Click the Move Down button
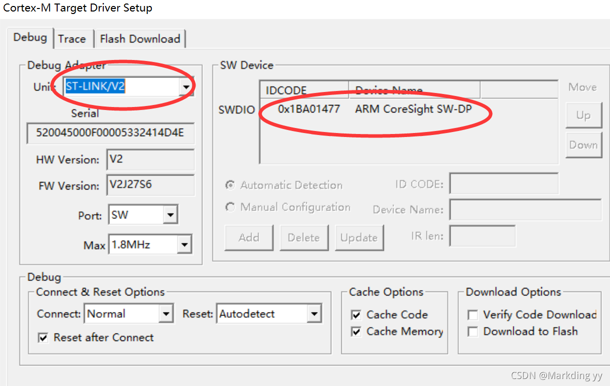Screen dimensions: 610x386 (x=583, y=145)
